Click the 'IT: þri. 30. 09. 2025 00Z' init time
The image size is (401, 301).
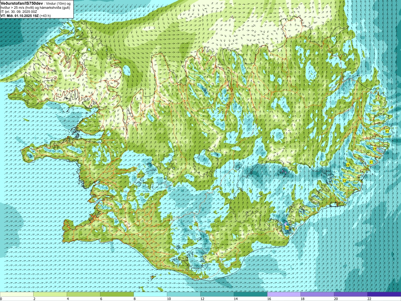tap(19, 12)
